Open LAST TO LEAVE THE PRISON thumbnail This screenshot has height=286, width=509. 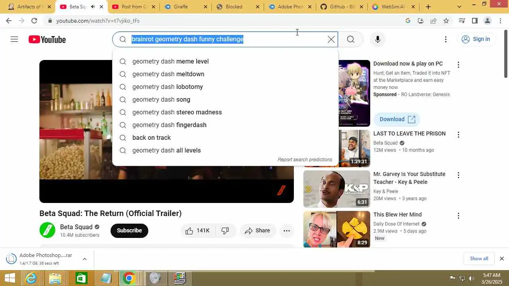(336, 149)
